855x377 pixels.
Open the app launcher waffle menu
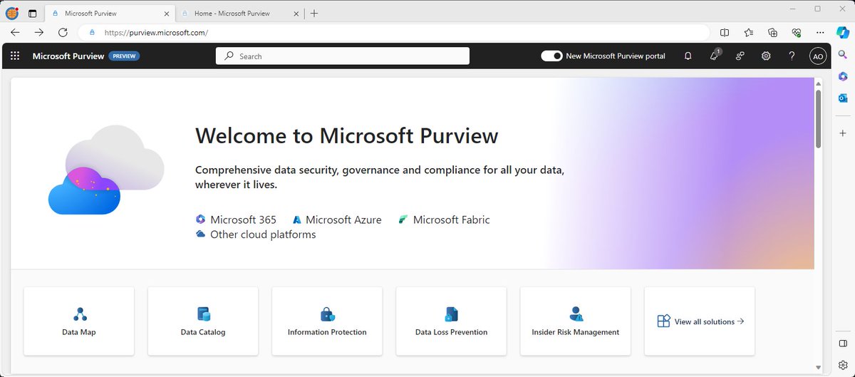[15, 56]
